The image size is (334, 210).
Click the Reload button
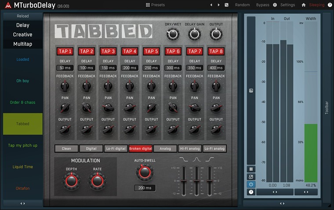tap(23, 16)
